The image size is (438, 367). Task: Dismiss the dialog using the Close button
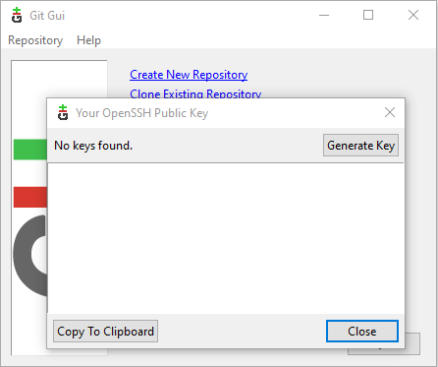[x=362, y=332]
